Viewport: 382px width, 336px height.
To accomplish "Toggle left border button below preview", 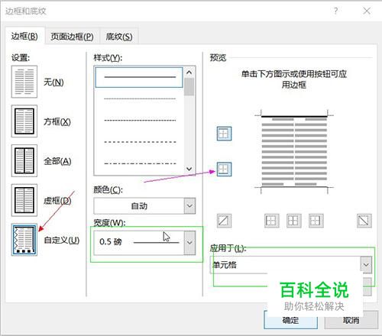I will [271, 221].
